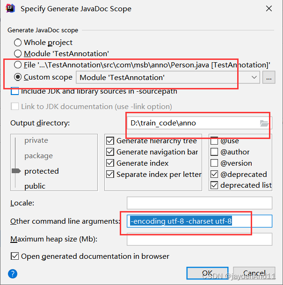The image size is (283, 285).
Task: Click OK to generate JavaDoc
Action: [x=207, y=273]
